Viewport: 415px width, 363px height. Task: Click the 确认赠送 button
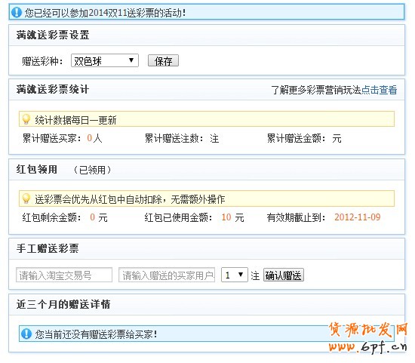(284, 275)
